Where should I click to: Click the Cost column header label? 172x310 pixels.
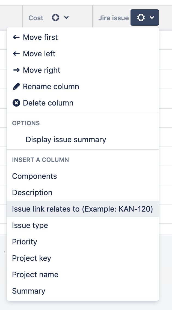pos(36,18)
